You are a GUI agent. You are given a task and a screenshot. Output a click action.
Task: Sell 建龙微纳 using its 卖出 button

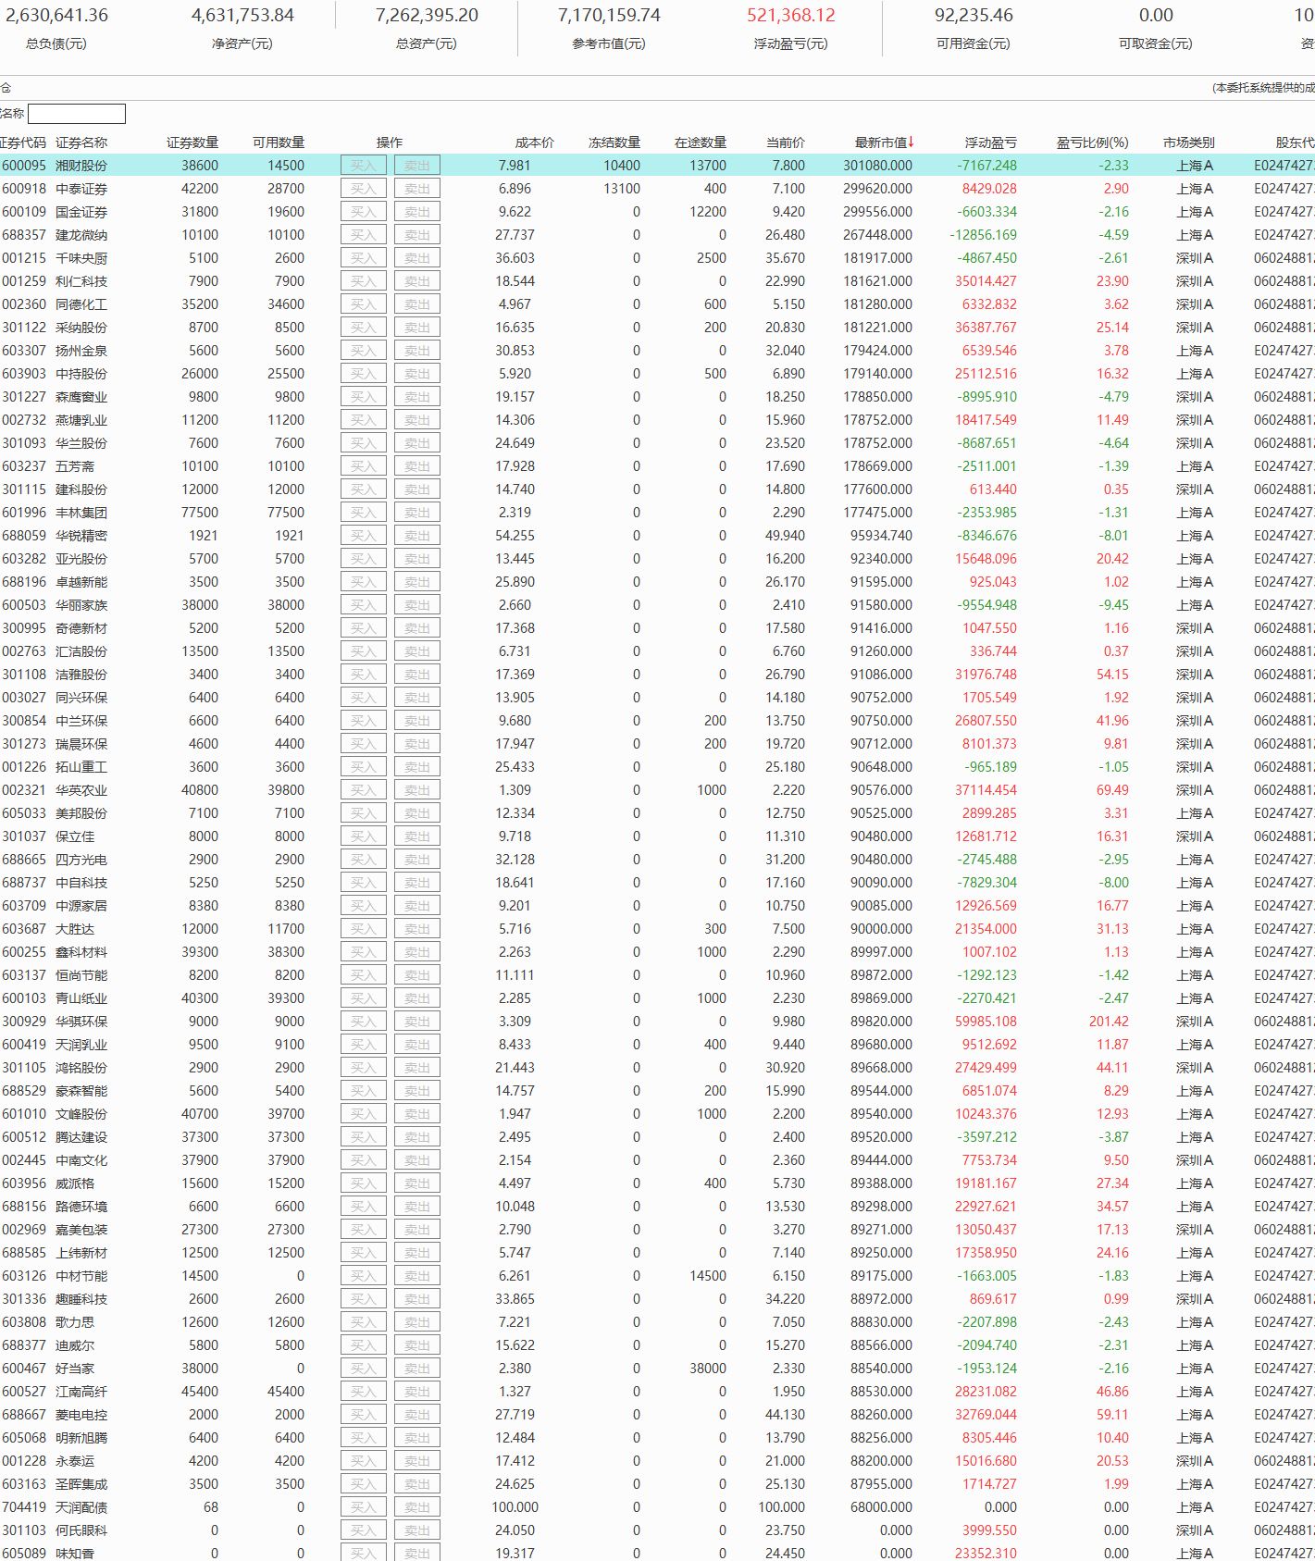tap(417, 235)
